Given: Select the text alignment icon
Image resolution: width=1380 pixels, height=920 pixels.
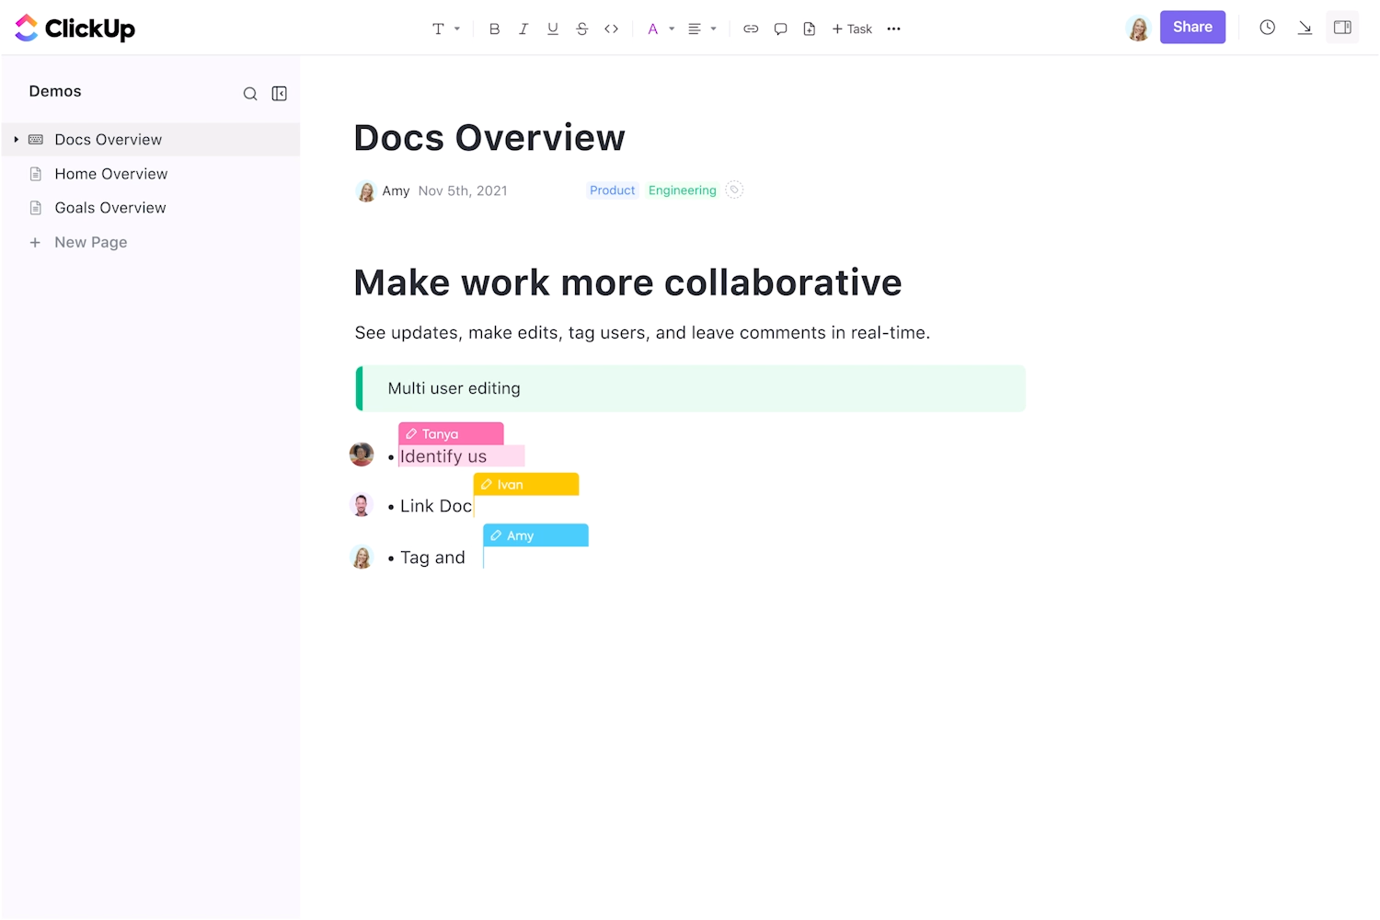Looking at the screenshot, I should 695,29.
